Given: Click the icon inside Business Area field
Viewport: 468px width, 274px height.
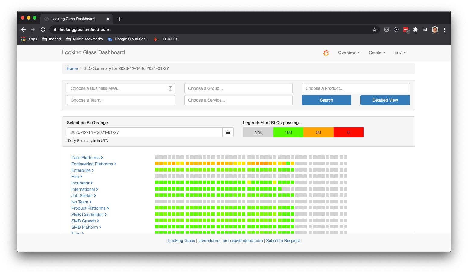Looking at the screenshot, I should point(170,88).
